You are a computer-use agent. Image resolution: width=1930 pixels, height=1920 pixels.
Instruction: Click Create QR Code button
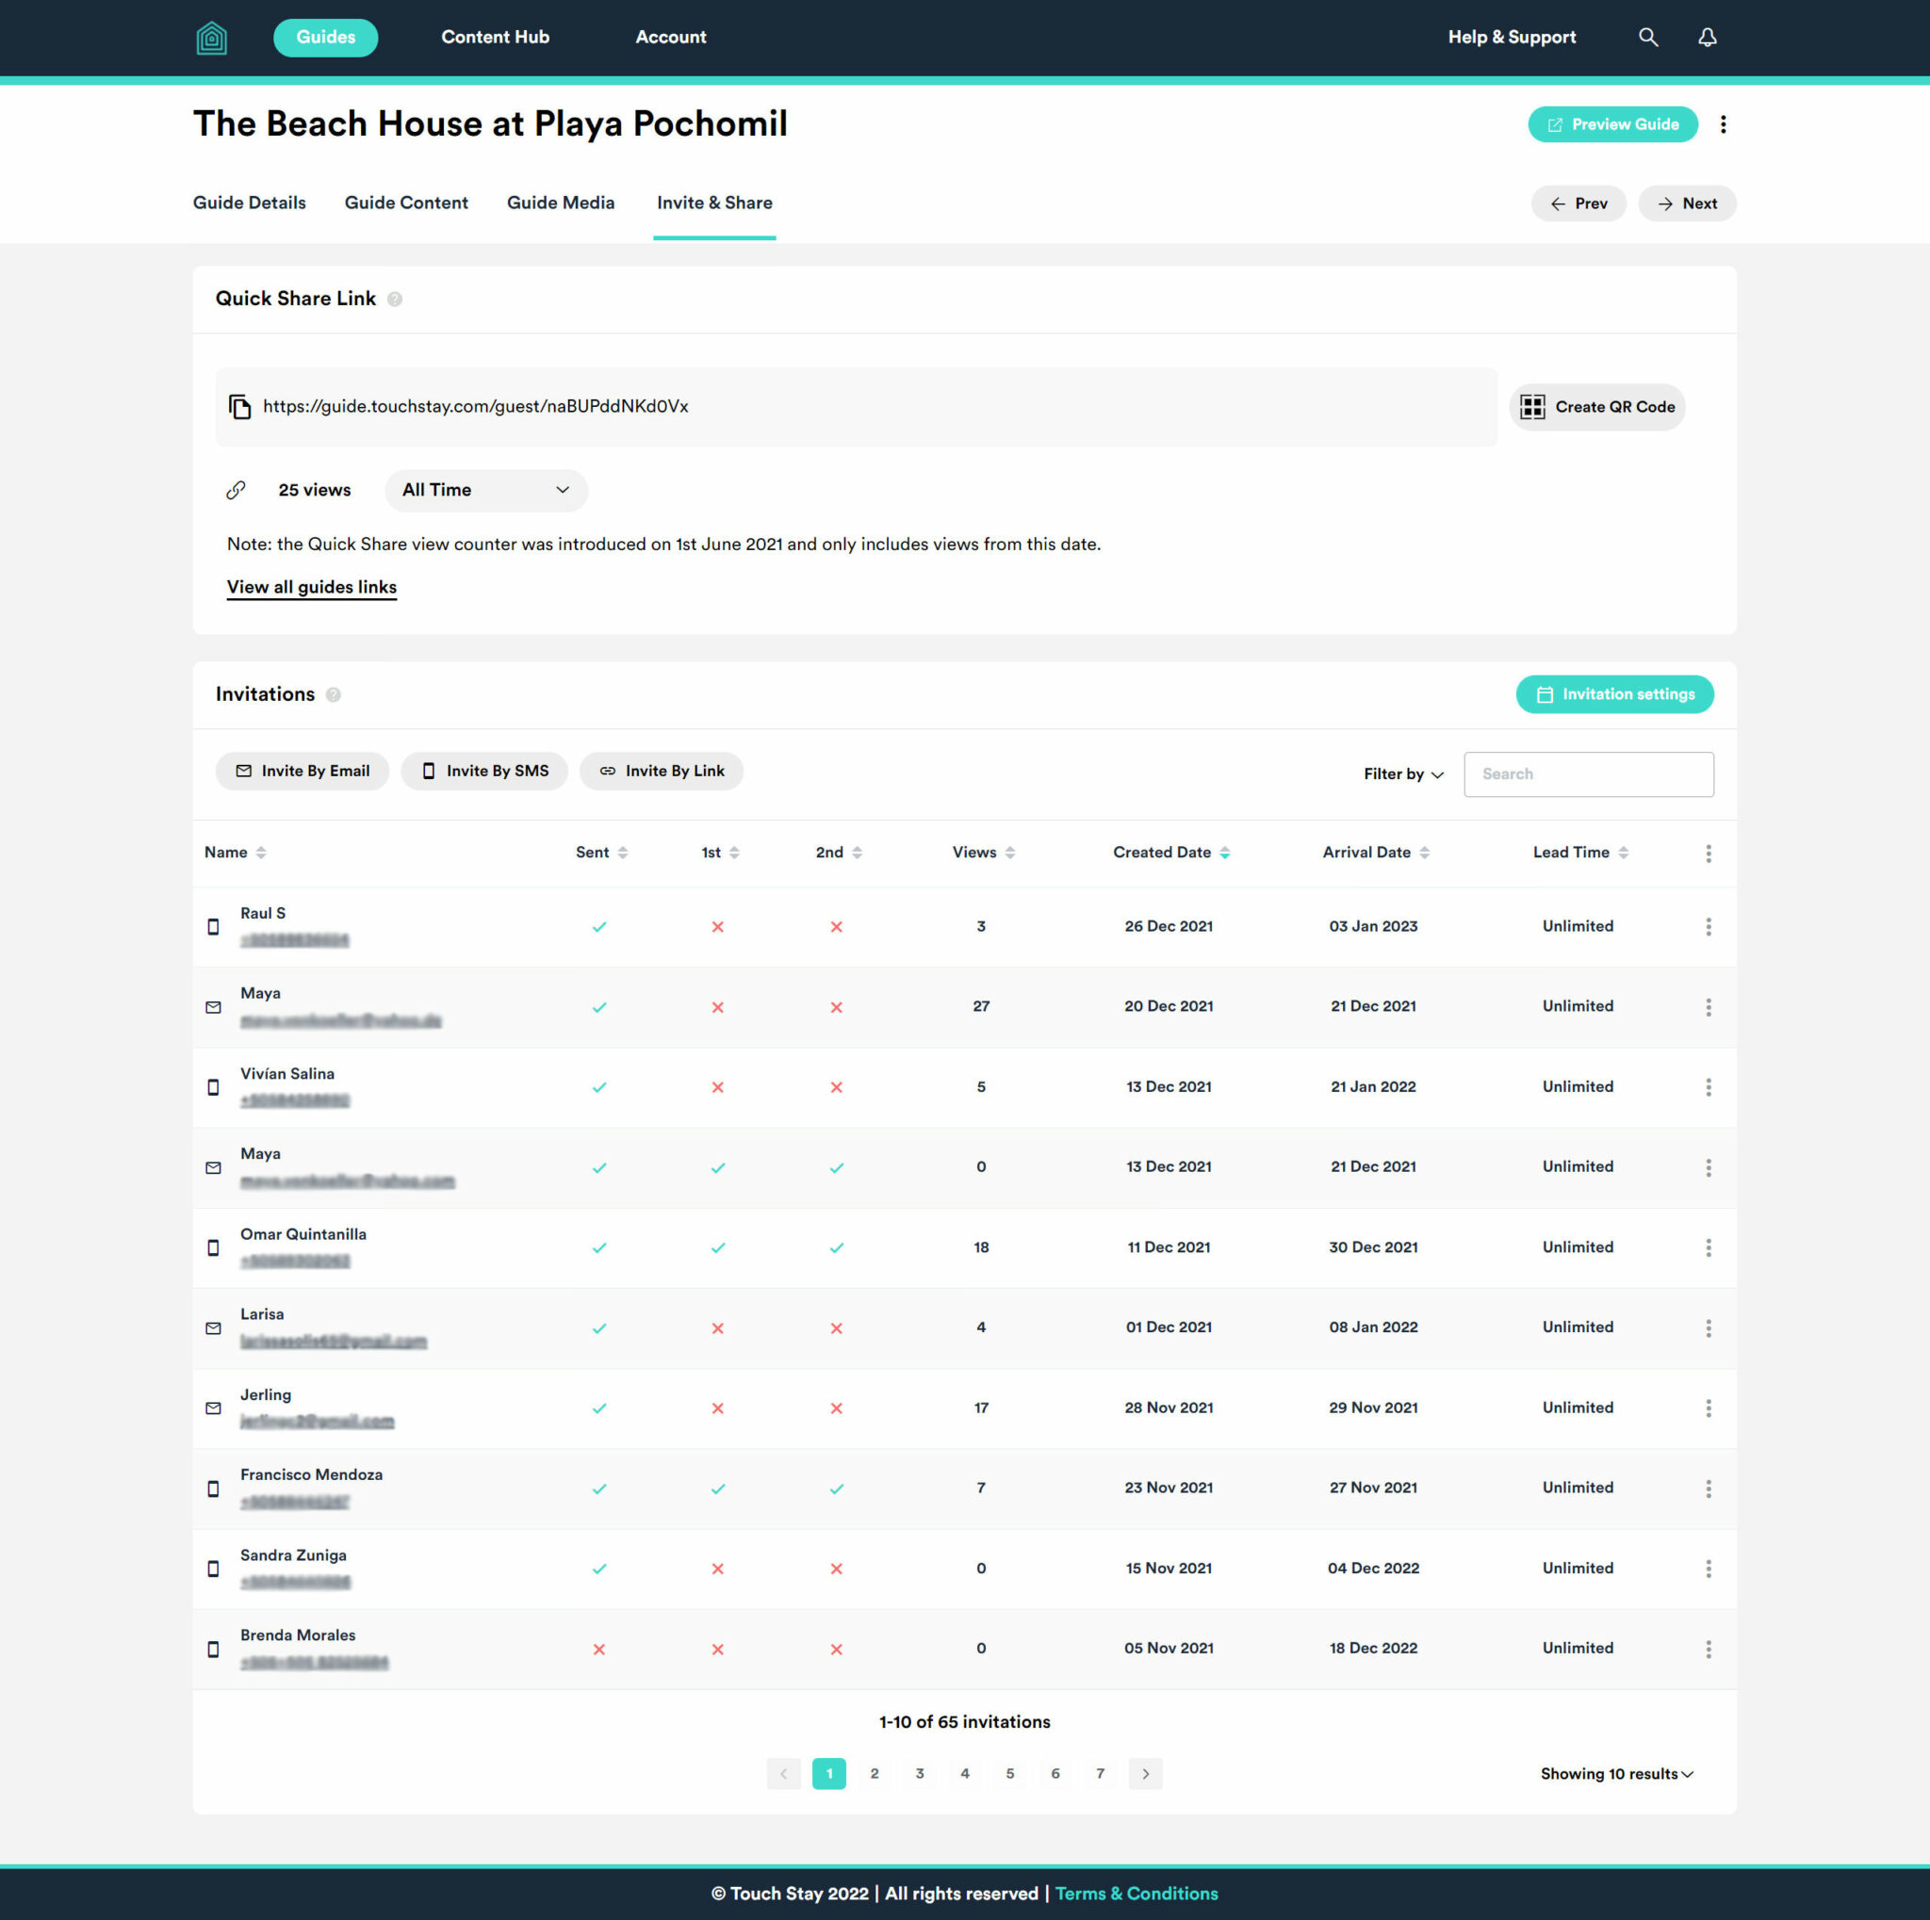(1596, 407)
